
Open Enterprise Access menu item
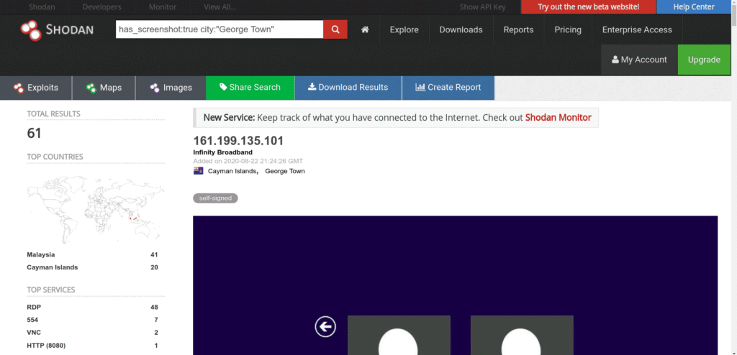point(638,29)
